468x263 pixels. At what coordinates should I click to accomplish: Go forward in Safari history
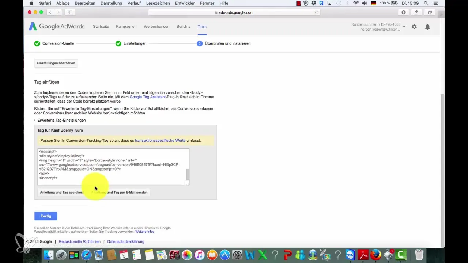tap(58, 12)
